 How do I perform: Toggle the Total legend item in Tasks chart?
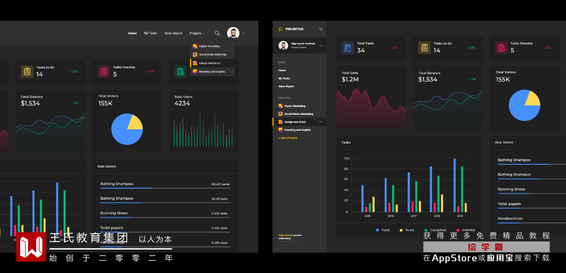(383, 230)
